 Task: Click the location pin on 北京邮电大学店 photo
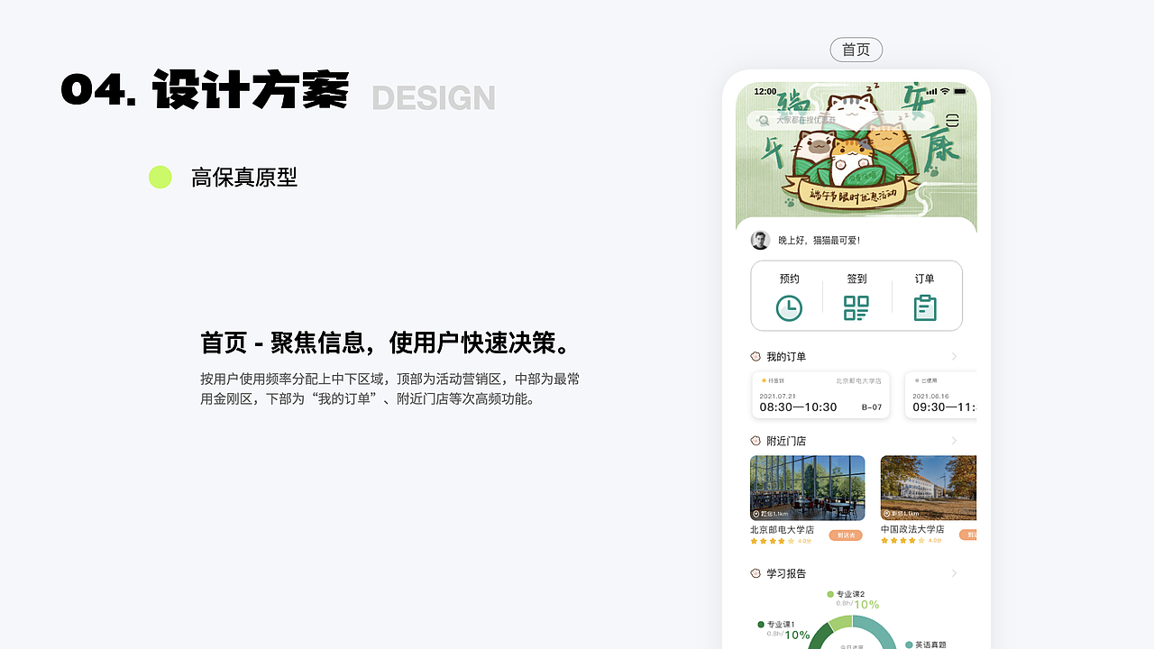[x=756, y=514]
